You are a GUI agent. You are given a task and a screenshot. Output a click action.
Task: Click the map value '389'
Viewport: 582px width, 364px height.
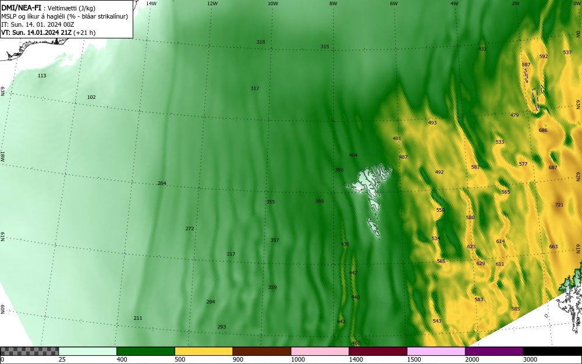coord(320,201)
